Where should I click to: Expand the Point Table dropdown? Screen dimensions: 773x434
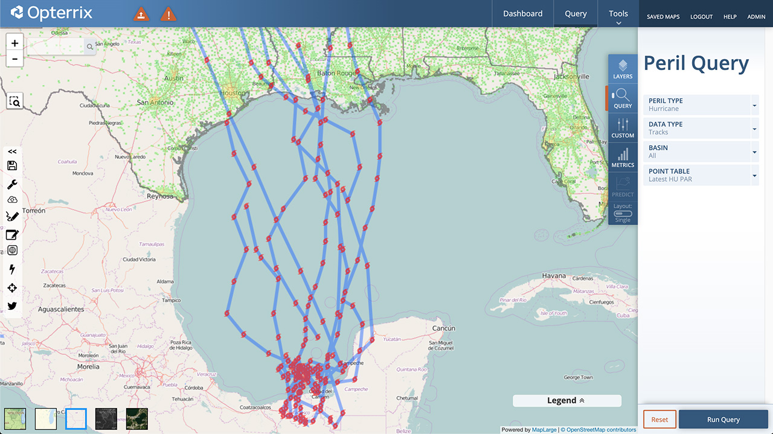[x=701, y=175]
